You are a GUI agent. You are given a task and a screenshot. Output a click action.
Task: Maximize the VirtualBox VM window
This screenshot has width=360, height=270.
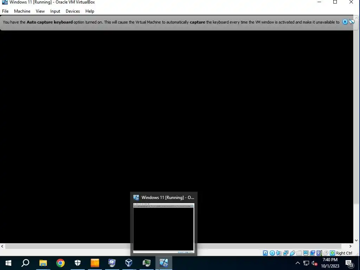click(335, 2)
